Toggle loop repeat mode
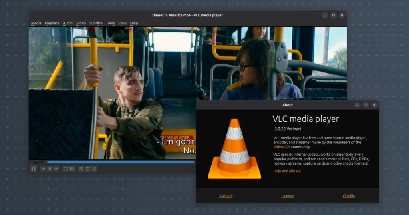 pyautogui.click(x=87, y=169)
